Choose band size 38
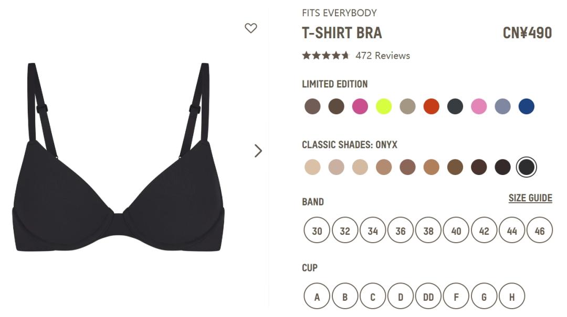Image resolution: width=567 pixels, height=317 pixels. 428,230
